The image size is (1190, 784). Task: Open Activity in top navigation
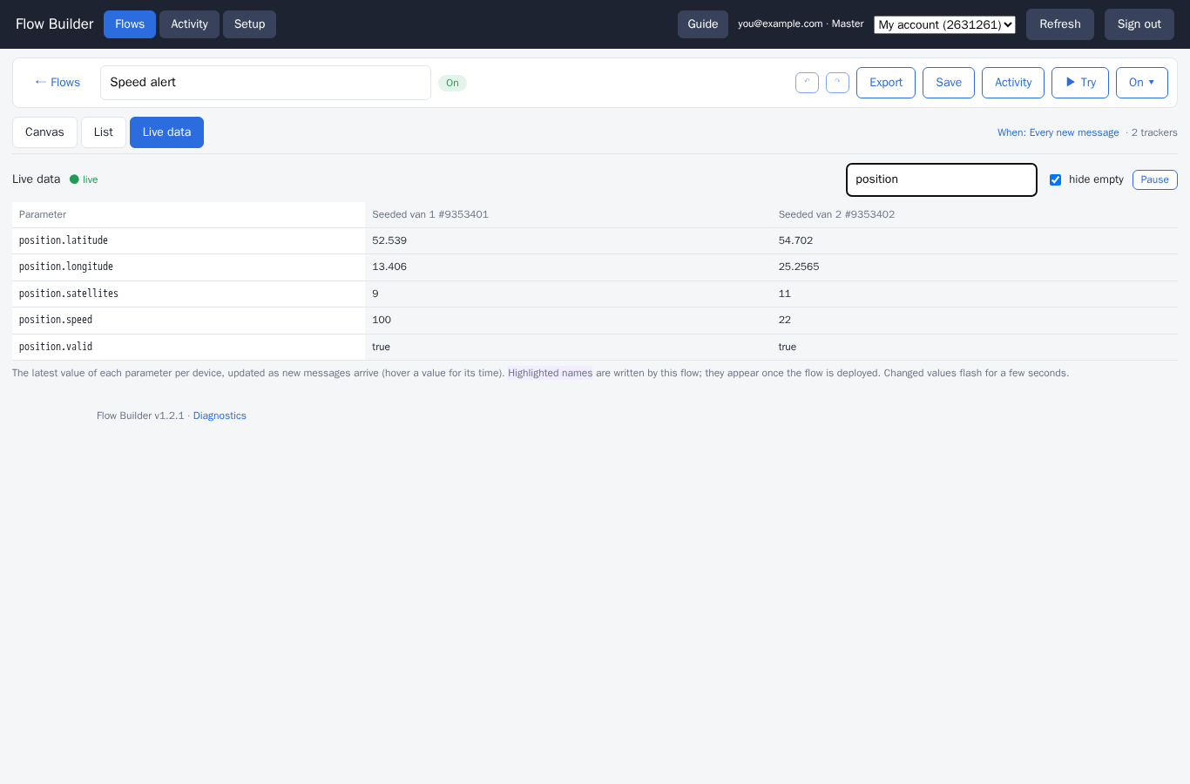pos(189,24)
